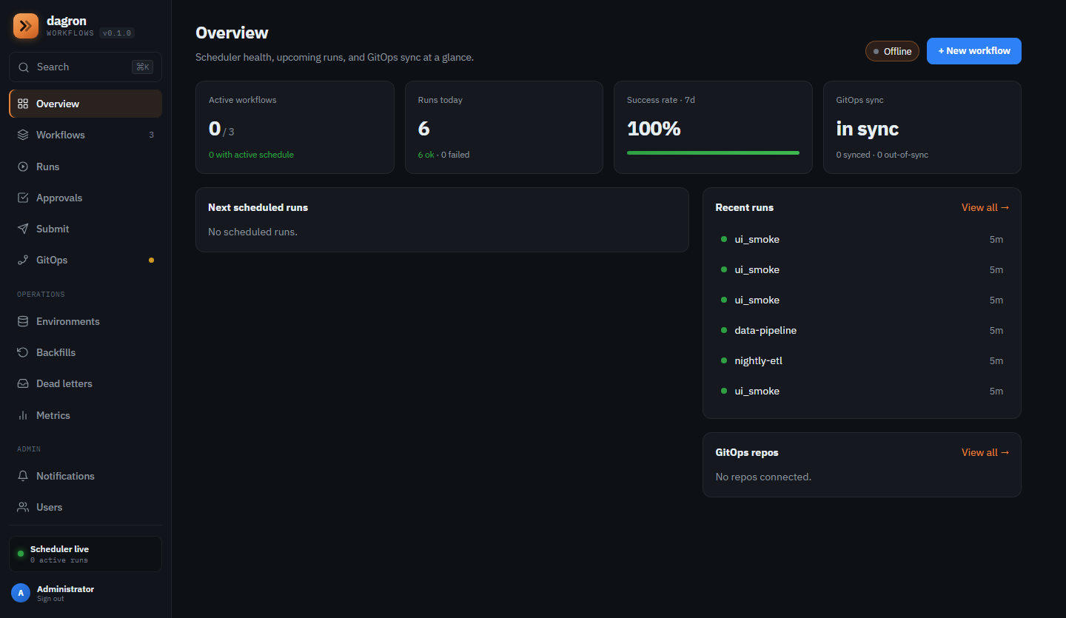
Task: Click the Offline status pill
Action: [892, 51]
